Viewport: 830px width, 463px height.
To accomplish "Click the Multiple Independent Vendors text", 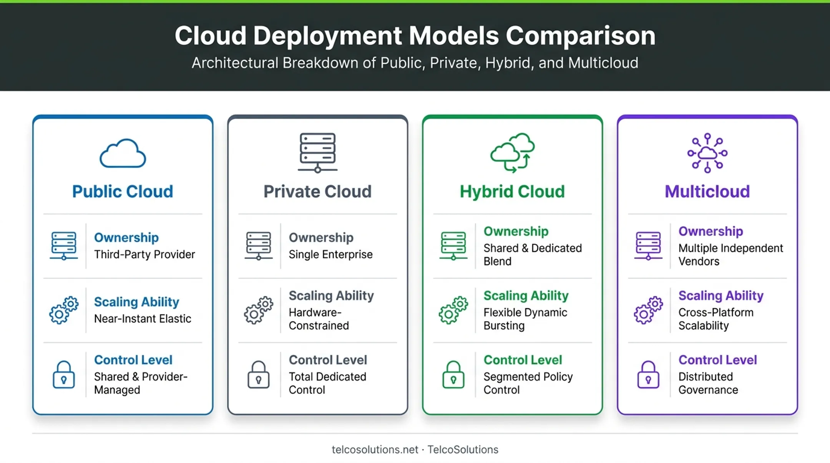I will pyautogui.click(x=730, y=255).
